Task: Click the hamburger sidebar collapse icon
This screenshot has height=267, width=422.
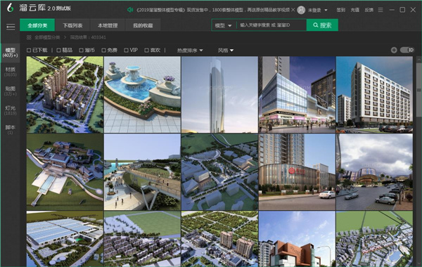Action: [x=11, y=27]
